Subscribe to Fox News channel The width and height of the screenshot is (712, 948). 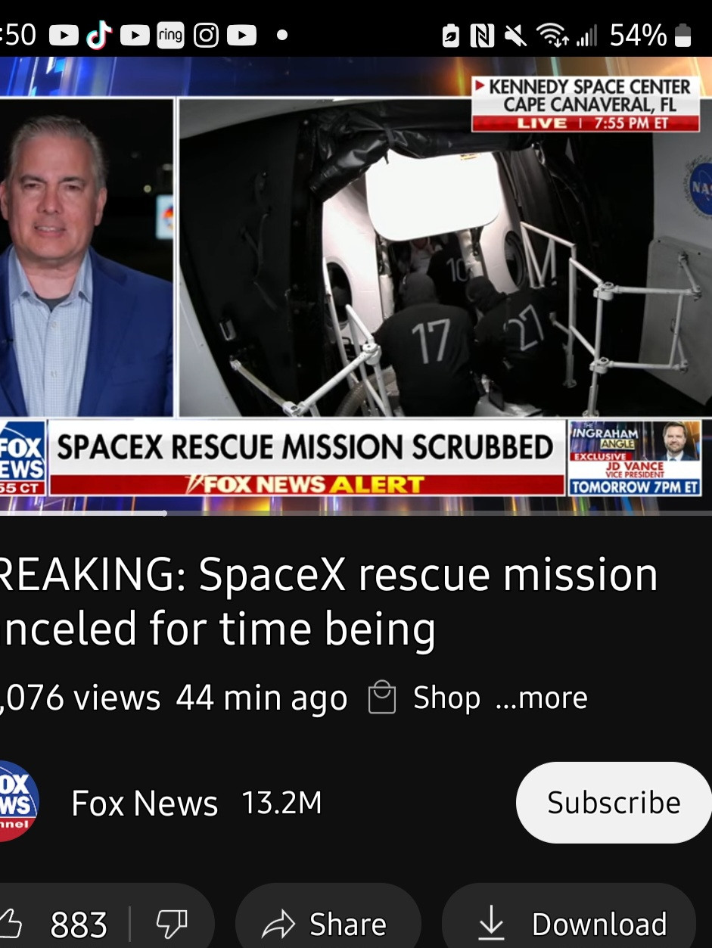pyautogui.click(x=614, y=802)
